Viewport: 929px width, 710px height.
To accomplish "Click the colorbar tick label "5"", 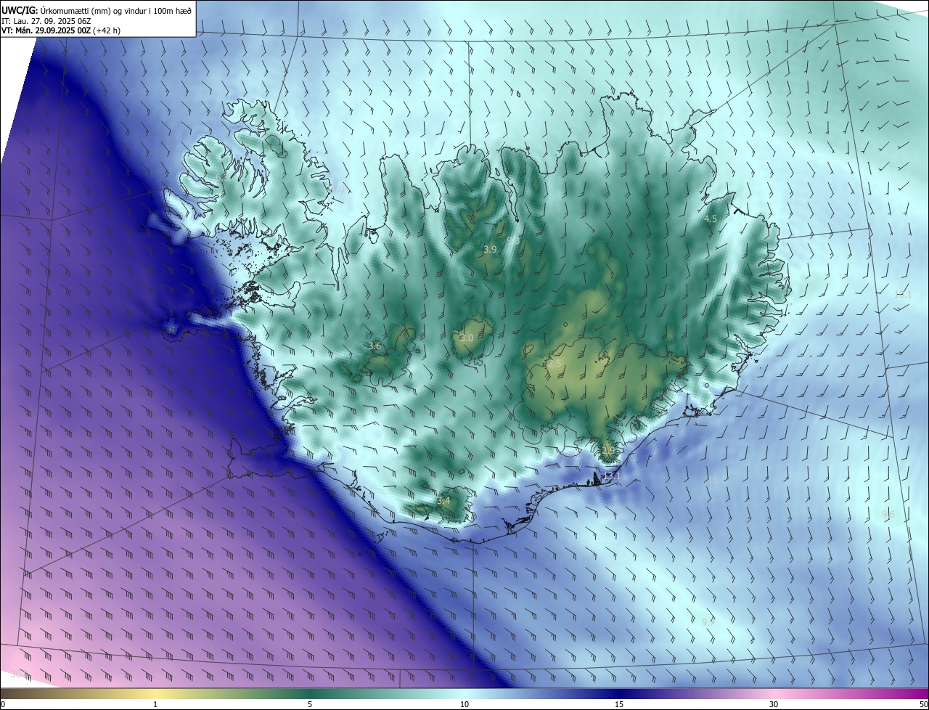I will pyautogui.click(x=310, y=704).
